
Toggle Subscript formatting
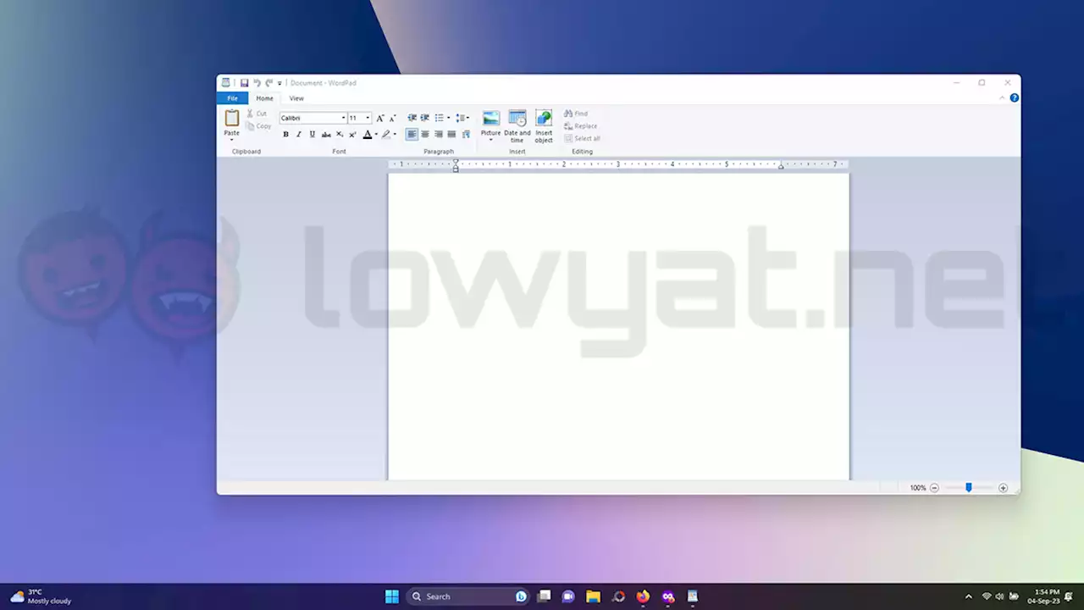pos(340,134)
